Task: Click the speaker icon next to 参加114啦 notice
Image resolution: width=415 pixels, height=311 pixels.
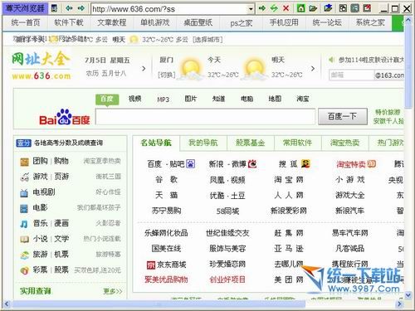Action: point(331,60)
